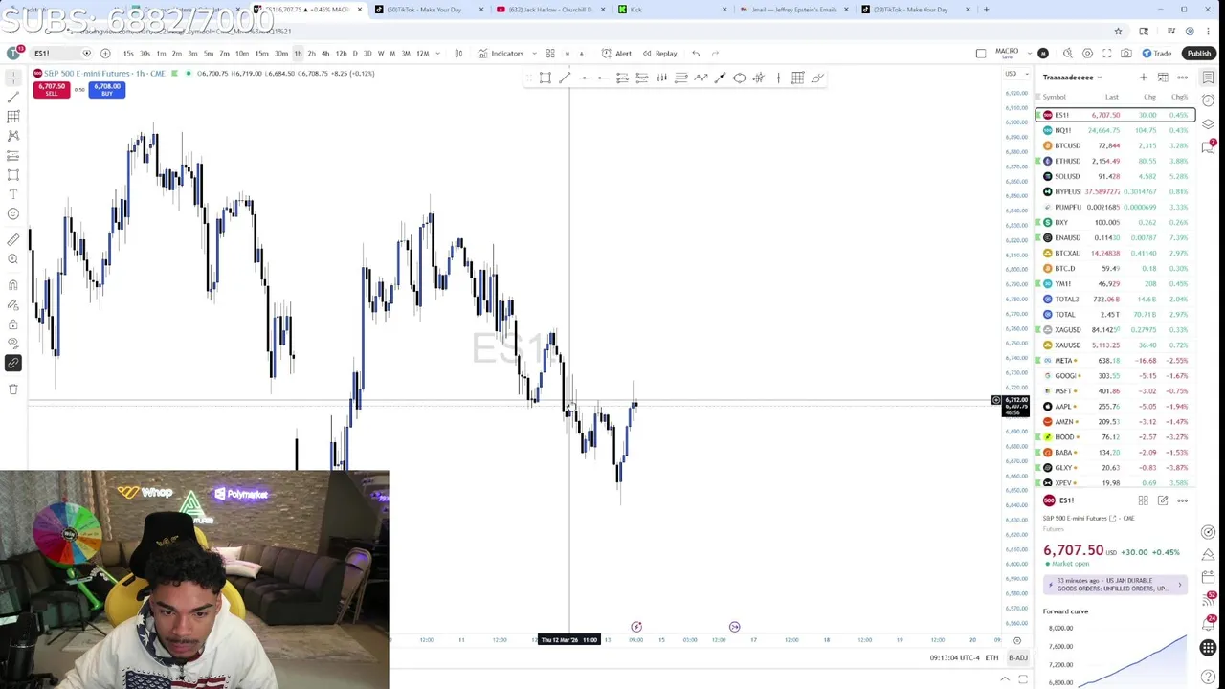Choose the D daily timeframe
The image size is (1225, 689).
pyautogui.click(x=355, y=54)
